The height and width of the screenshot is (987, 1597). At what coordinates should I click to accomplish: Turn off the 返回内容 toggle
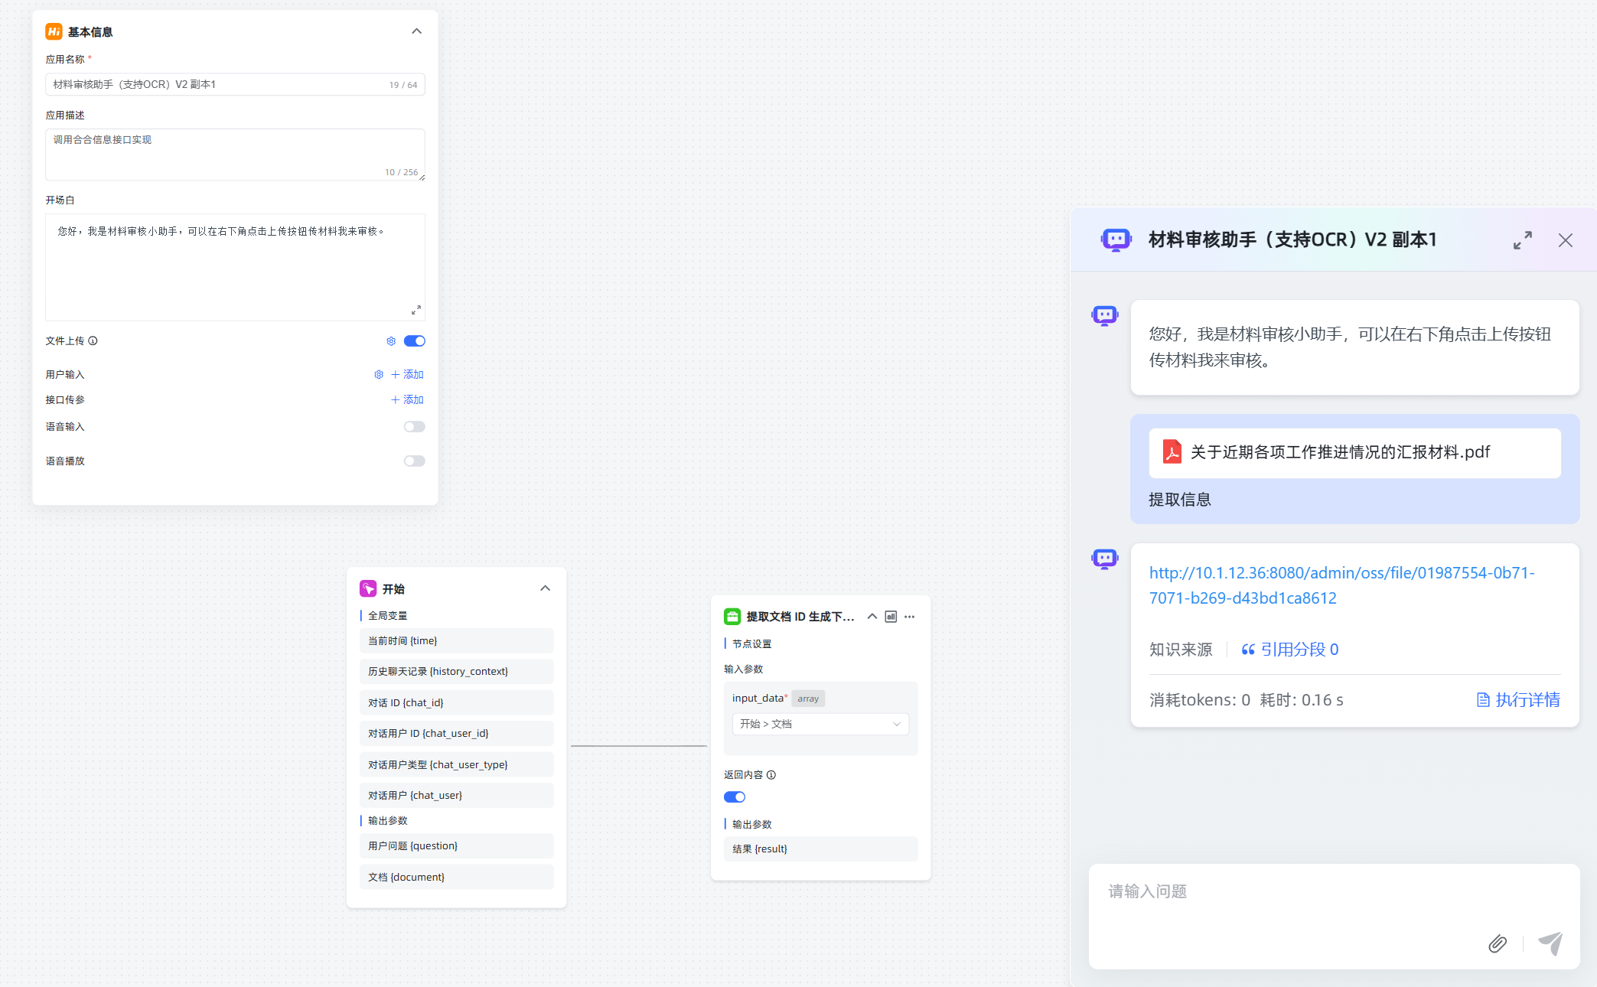(735, 797)
